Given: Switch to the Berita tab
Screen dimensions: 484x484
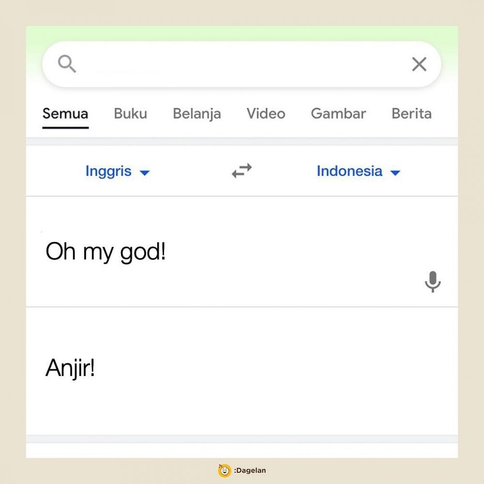Looking at the screenshot, I should coord(411,114).
